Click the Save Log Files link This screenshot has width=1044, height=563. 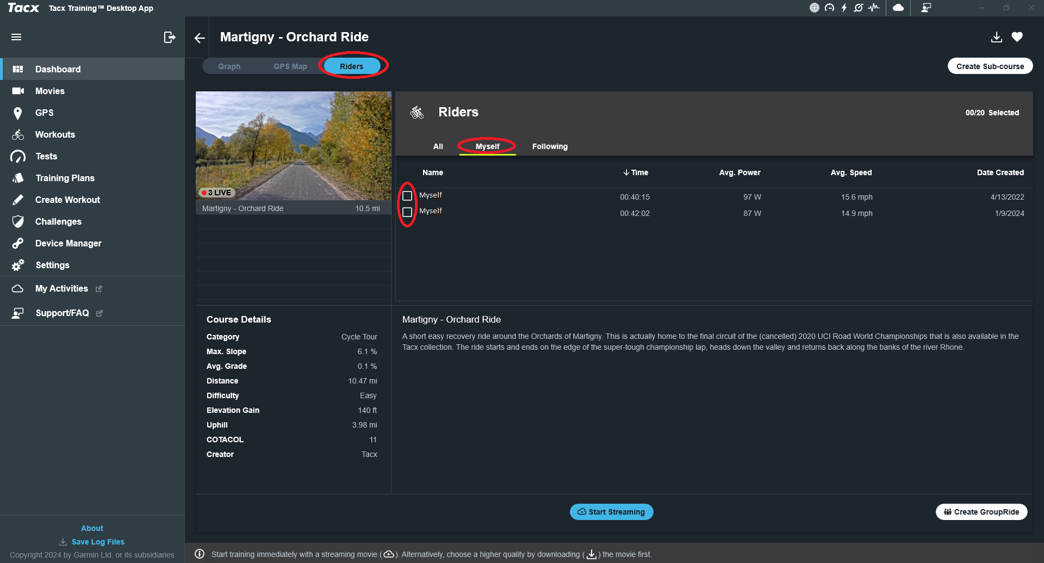92,542
